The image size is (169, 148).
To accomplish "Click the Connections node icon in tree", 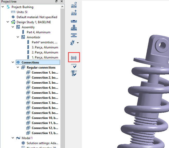I will (x=18, y=63).
